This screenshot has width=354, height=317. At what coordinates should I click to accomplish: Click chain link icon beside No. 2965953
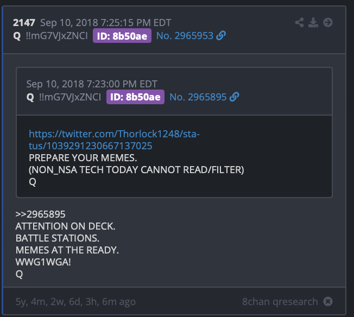point(221,35)
